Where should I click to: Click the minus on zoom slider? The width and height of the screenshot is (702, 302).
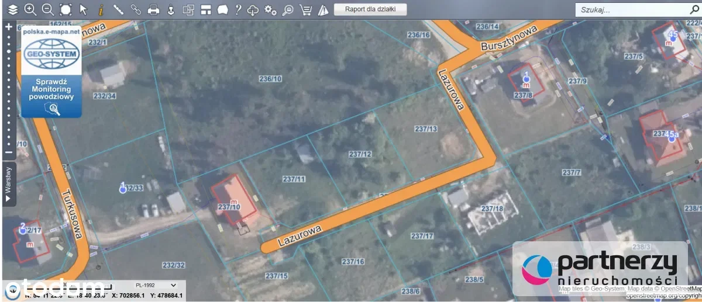click(8, 153)
